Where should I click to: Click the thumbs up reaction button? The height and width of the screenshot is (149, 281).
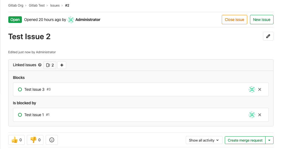[17, 140]
